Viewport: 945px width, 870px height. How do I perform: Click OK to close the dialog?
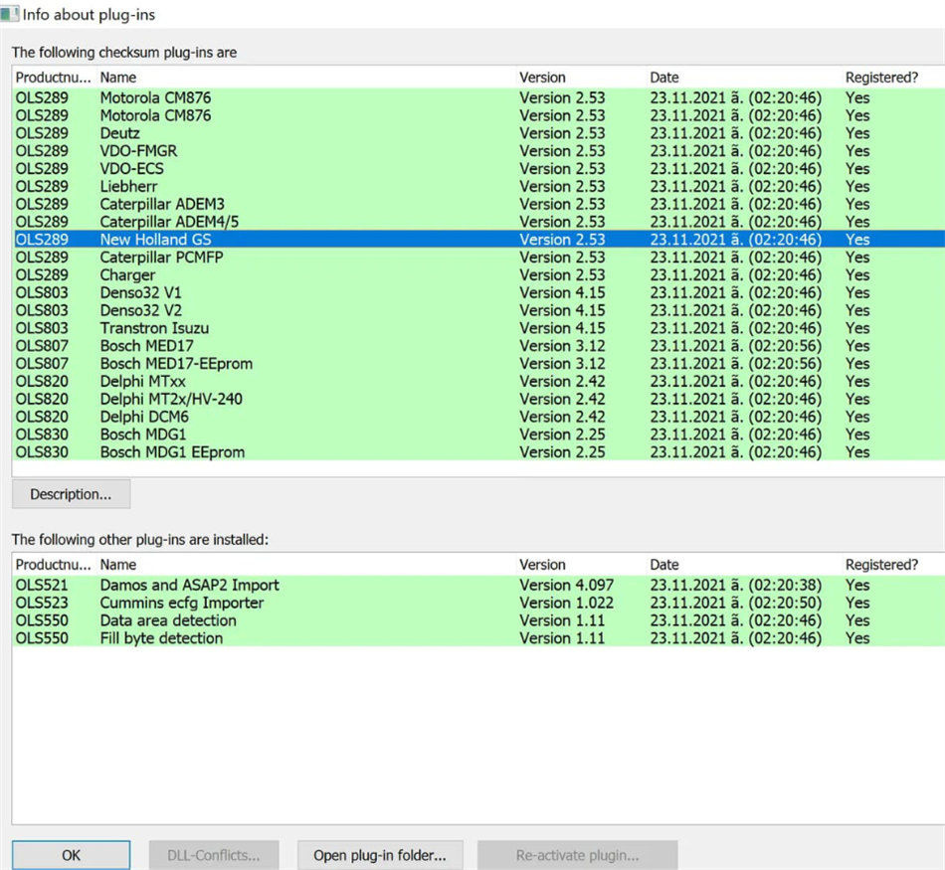click(x=70, y=854)
